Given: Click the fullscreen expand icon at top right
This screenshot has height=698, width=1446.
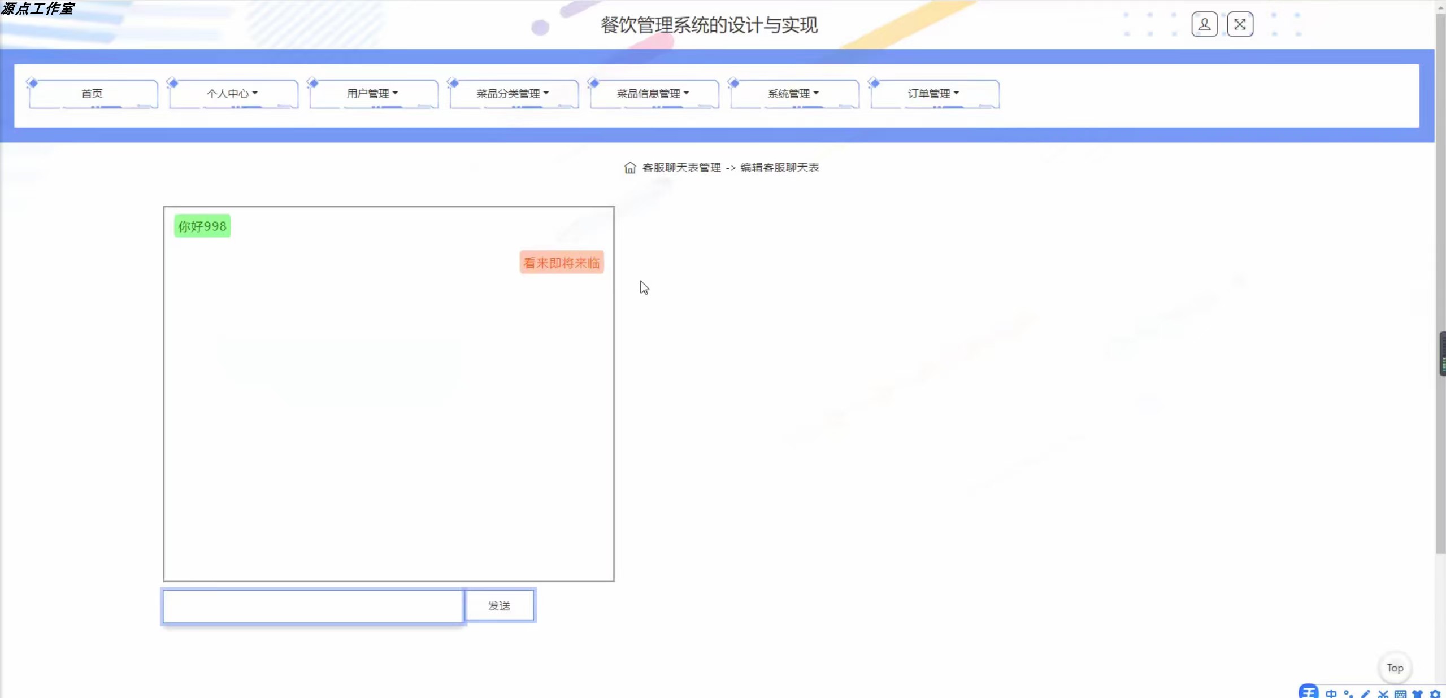Looking at the screenshot, I should [1240, 24].
